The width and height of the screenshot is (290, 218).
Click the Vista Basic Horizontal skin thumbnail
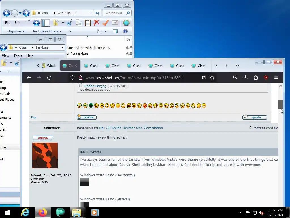click(x=84, y=182)
